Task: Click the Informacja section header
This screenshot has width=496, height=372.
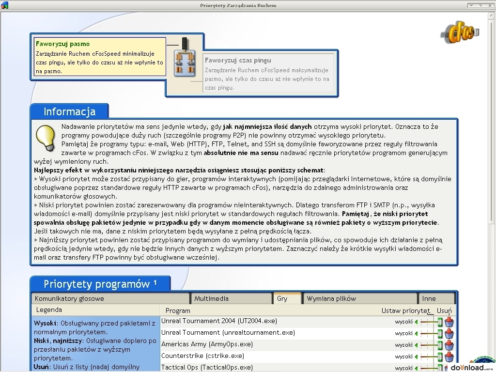Action: click(70, 111)
